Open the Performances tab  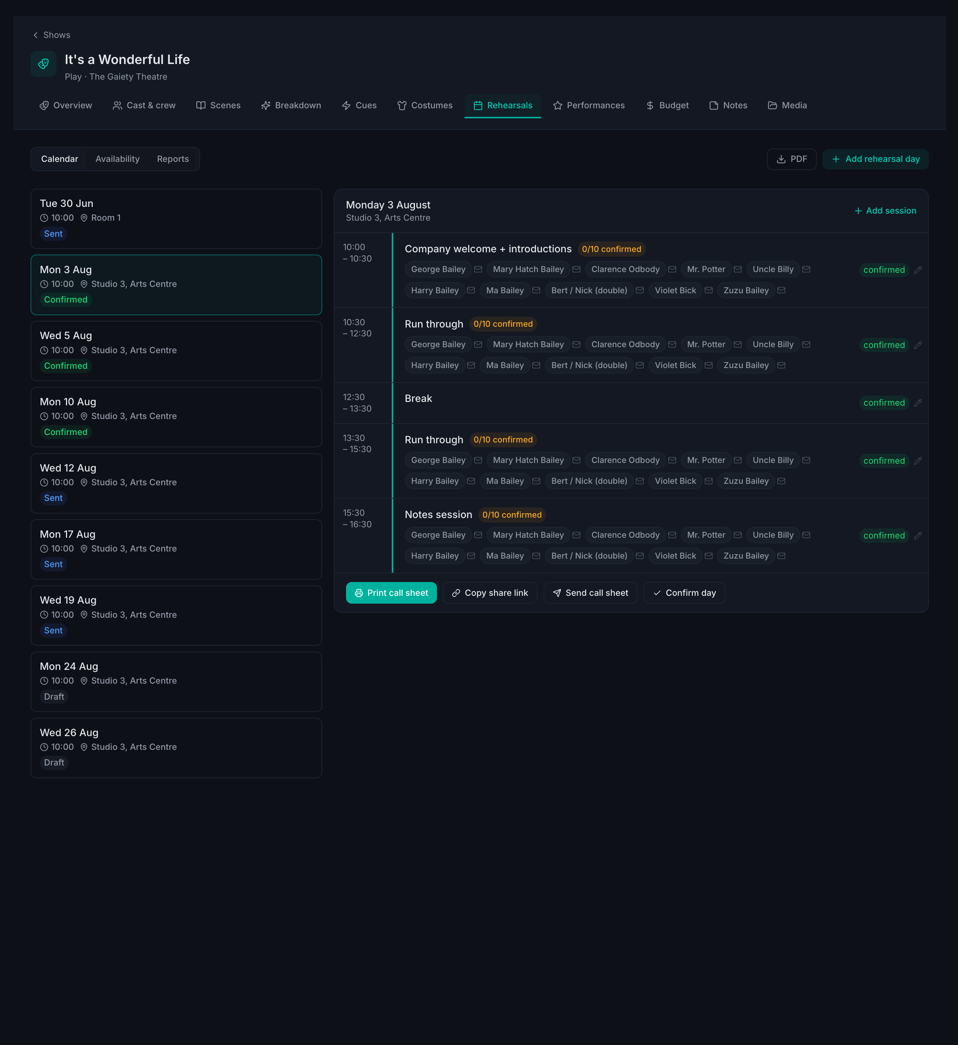pyautogui.click(x=589, y=105)
